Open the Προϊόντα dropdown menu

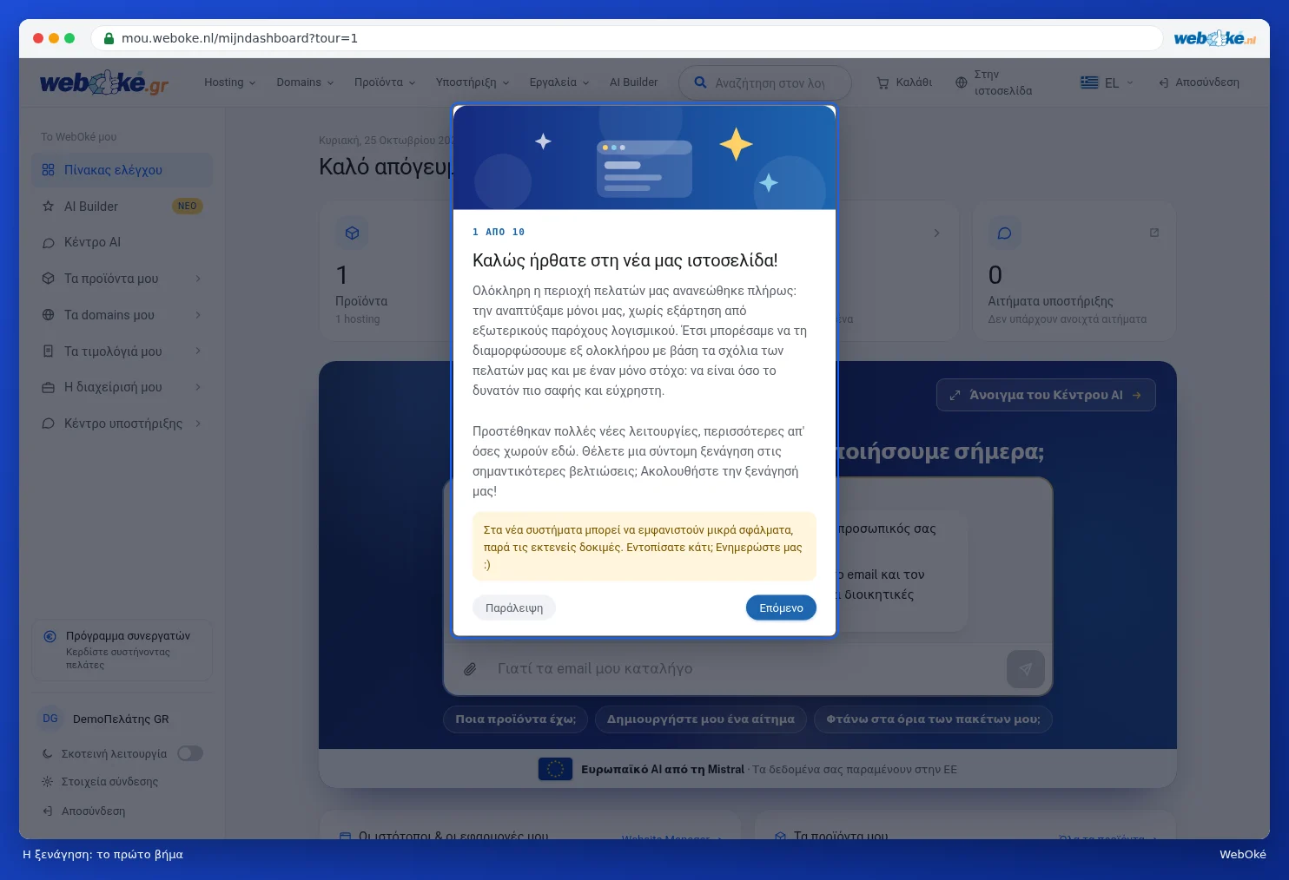(385, 82)
